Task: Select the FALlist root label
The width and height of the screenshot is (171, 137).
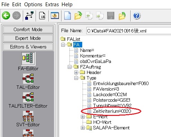Action: [74, 39]
